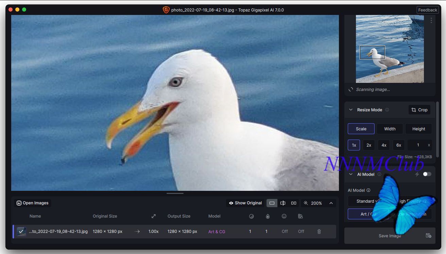The width and height of the screenshot is (446, 254).
Task: Click the right panel vertical scrollbar
Action: click(438, 129)
